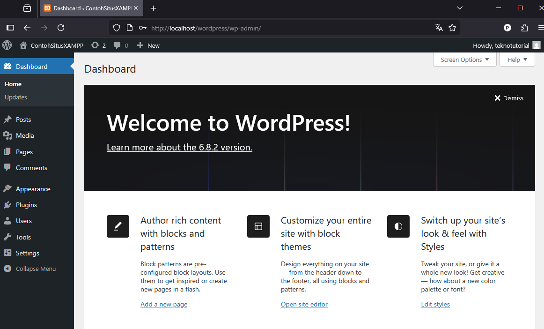The height and width of the screenshot is (329, 544).
Task: Open the Tools menu
Action: [37, 237]
